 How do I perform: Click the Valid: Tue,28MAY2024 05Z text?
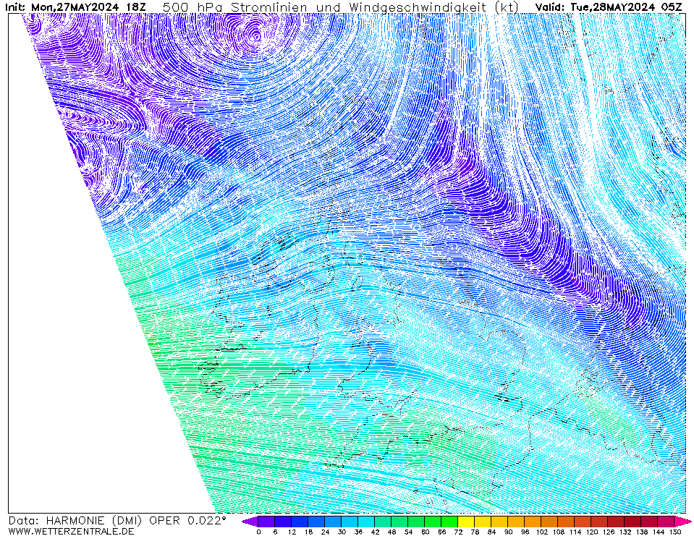coord(609,7)
